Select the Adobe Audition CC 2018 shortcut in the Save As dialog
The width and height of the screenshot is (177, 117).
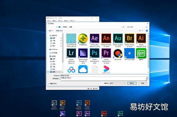click(118, 40)
